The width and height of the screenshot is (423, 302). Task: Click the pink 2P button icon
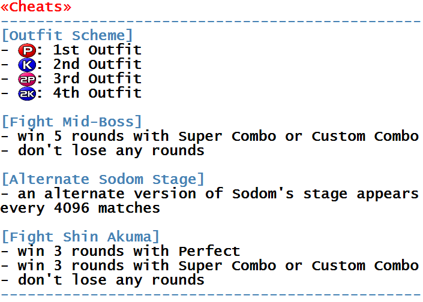27,79
